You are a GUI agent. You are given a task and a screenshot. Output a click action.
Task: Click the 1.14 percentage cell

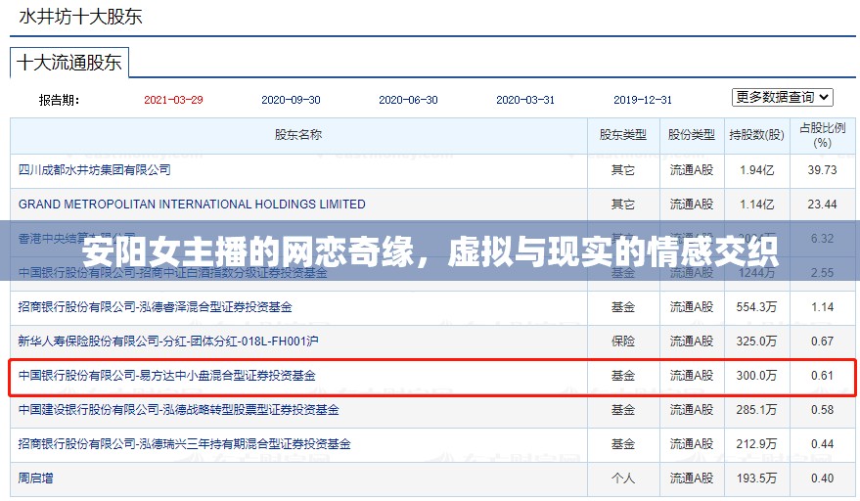[x=822, y=306]
